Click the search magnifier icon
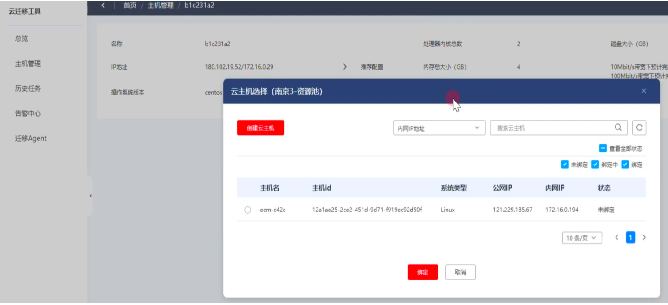 (x=618, y=127)
